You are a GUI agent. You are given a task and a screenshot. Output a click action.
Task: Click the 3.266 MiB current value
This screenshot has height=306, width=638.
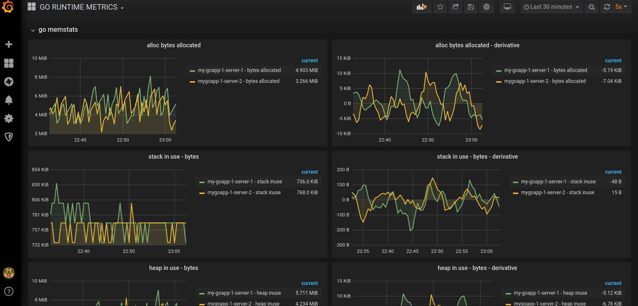(306, 81)
